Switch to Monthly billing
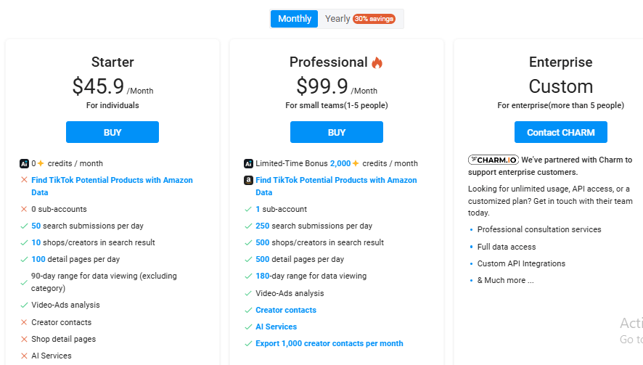643x365 pixels. pyautogui.click(x=294, y=19)
